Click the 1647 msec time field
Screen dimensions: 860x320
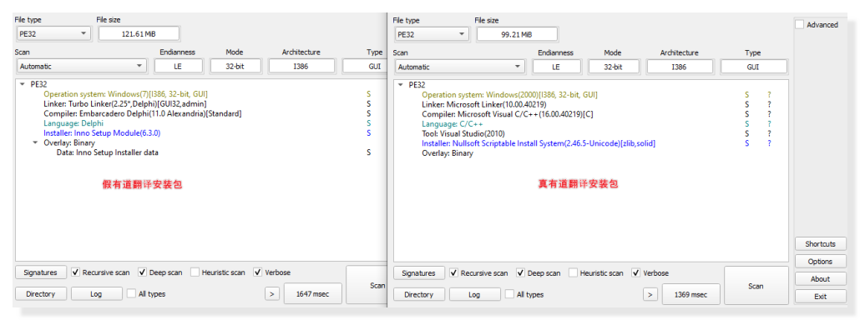[312, 293]
